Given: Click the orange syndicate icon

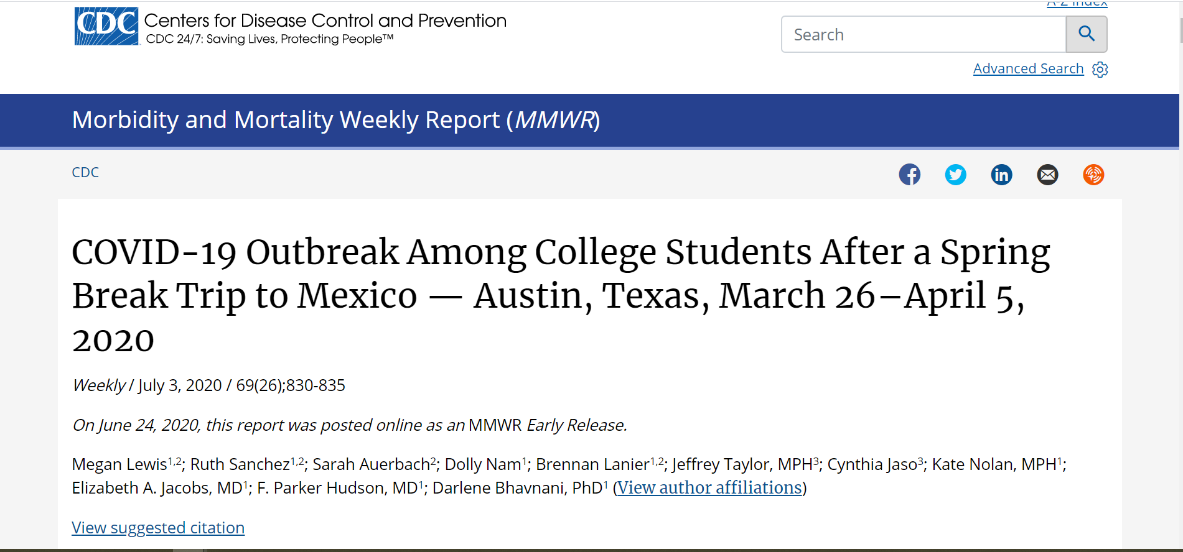Looking at the screenshot, I should pos(1093,175).
